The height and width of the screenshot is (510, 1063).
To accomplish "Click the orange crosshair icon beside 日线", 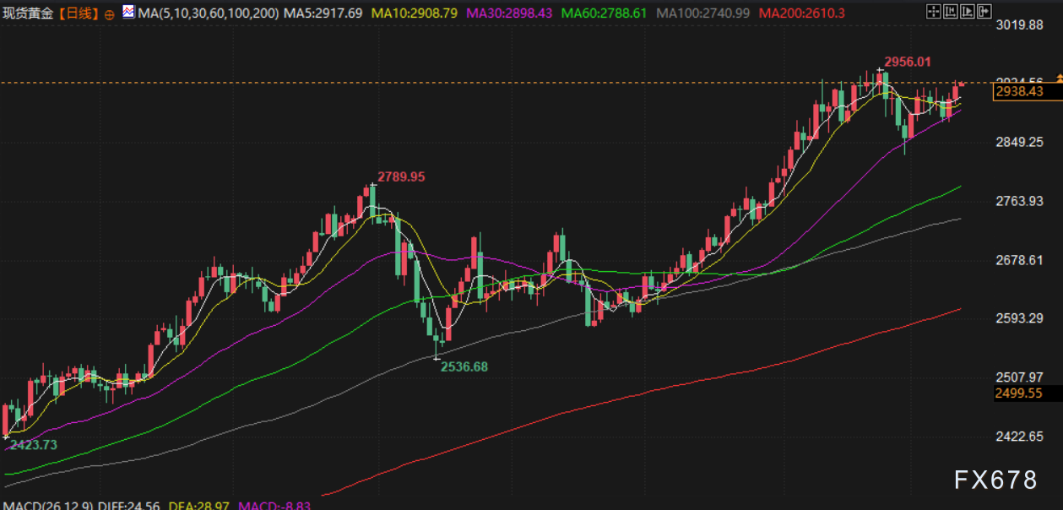I will pyautogui.click(x=109, y=14).
